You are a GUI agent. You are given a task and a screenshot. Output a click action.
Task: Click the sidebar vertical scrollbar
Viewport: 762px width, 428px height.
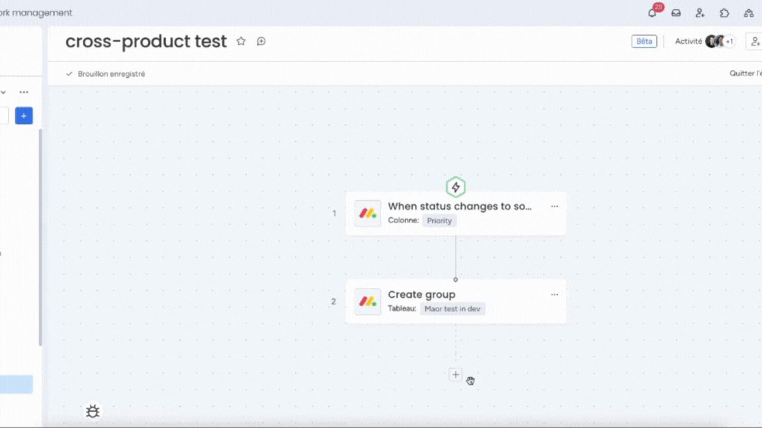click(x=40, y=238)
